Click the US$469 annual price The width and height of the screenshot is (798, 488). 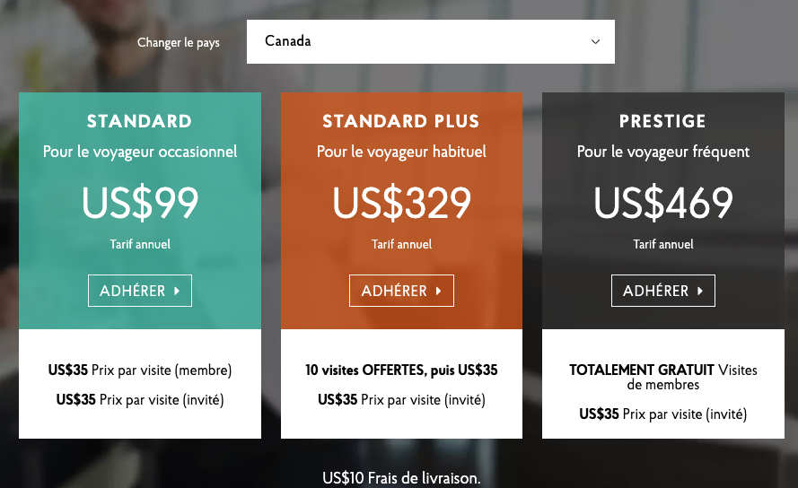point(662,203)
